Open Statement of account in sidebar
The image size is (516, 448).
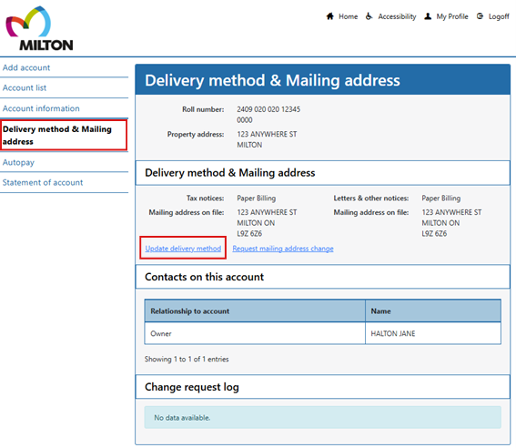[43, 182]
